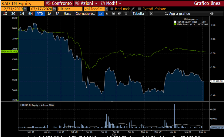Switch to the Mass time range
Viewport: 224px width, 137px height.
67,14
